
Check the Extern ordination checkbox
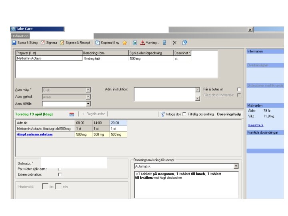tap(60, 174)
